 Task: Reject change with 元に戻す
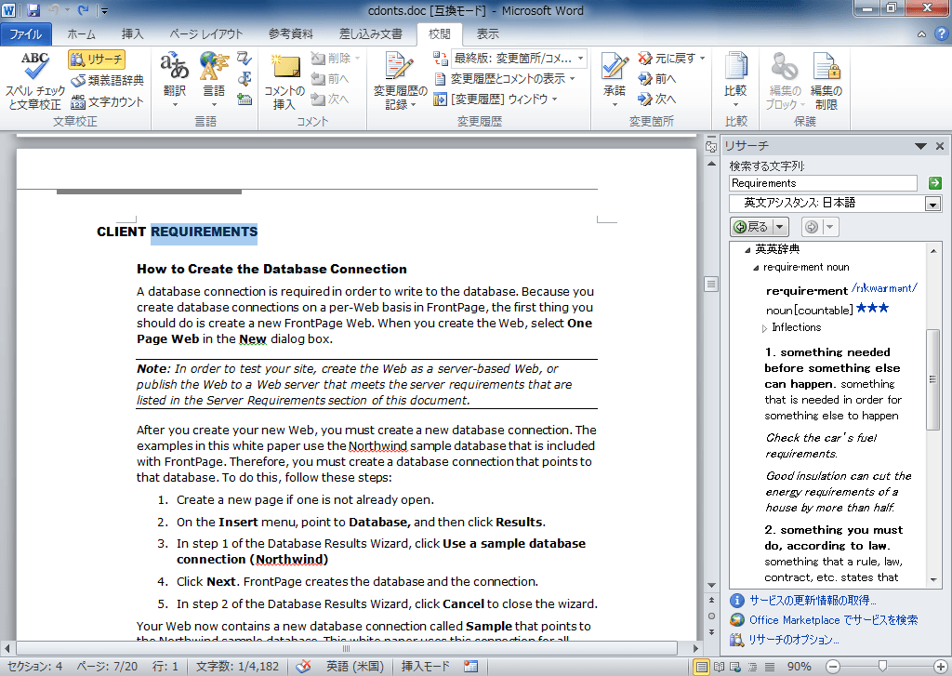[x=671, y=59]
